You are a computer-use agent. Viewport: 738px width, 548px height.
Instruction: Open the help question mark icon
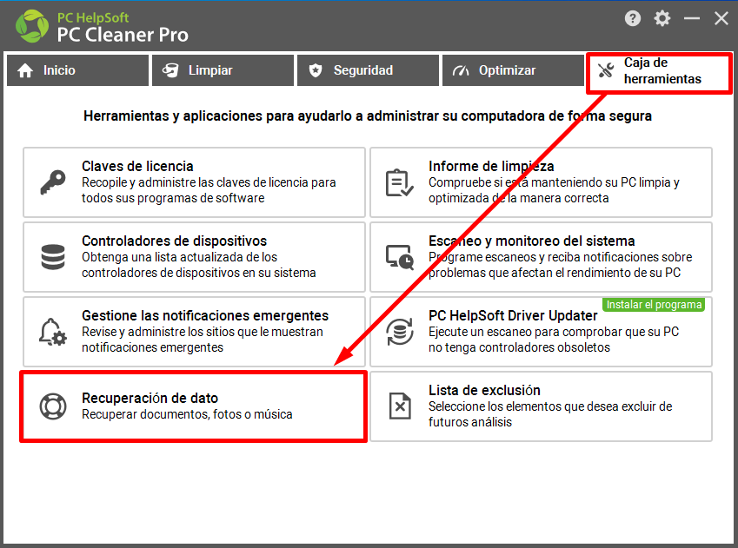coord(633,18)
